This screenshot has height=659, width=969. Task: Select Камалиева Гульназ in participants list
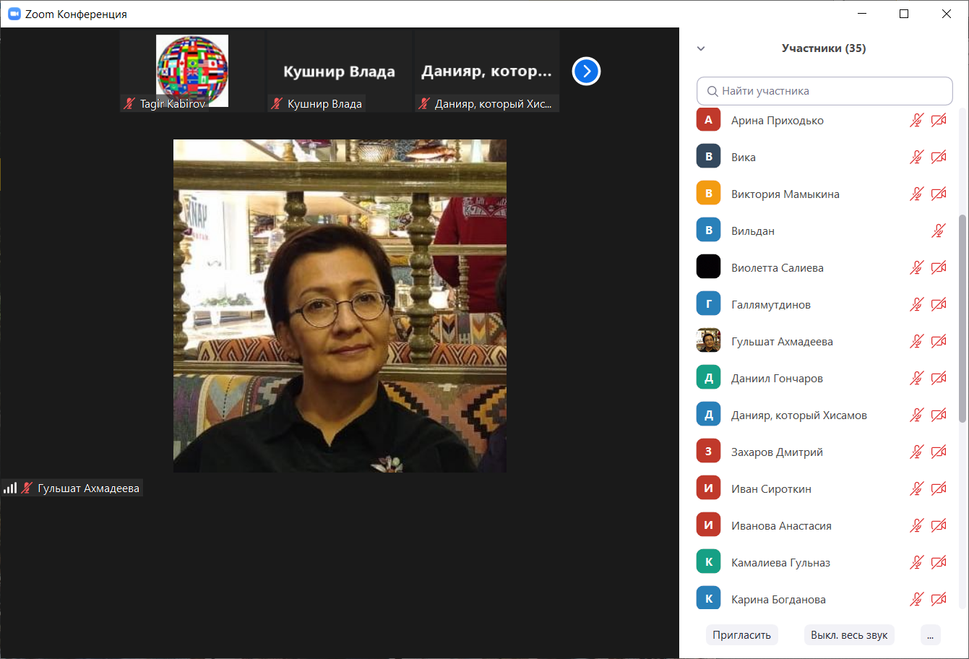coord(780,563)
